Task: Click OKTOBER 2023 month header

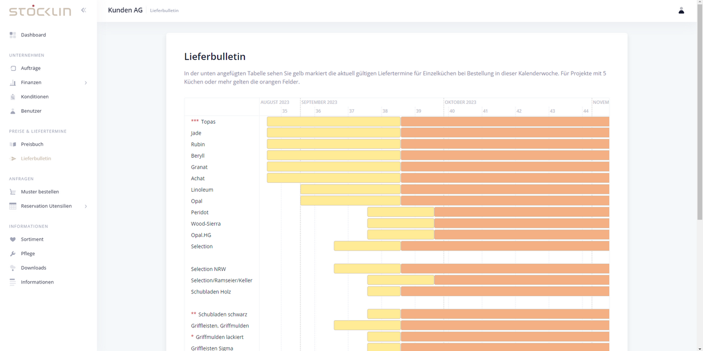Action: [460, 102]
